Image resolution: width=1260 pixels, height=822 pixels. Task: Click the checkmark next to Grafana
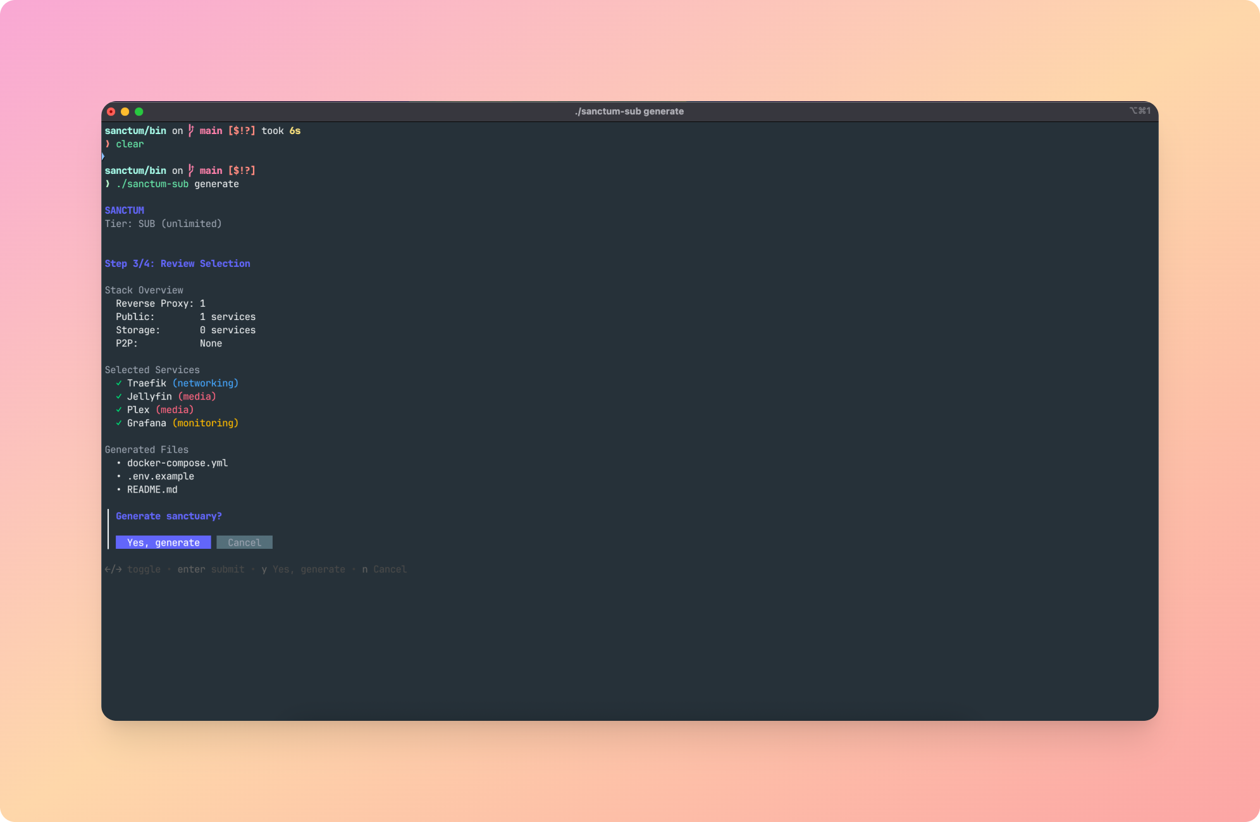pos(119,423)
